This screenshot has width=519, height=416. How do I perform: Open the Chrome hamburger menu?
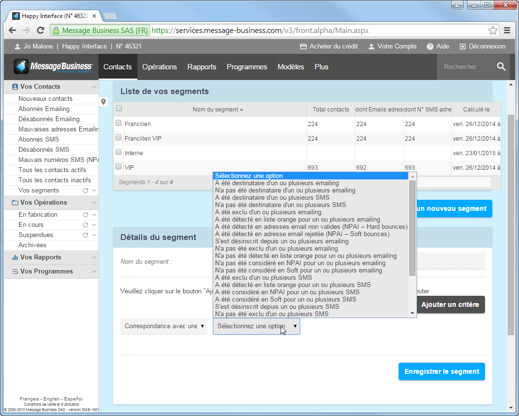507,31
